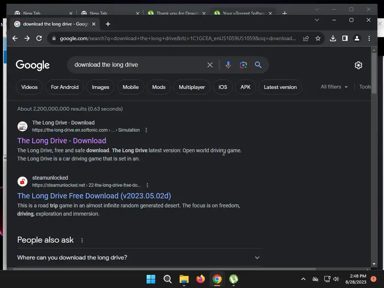Select the Mobile filter chip
The image size is (384, 288).
130,87
